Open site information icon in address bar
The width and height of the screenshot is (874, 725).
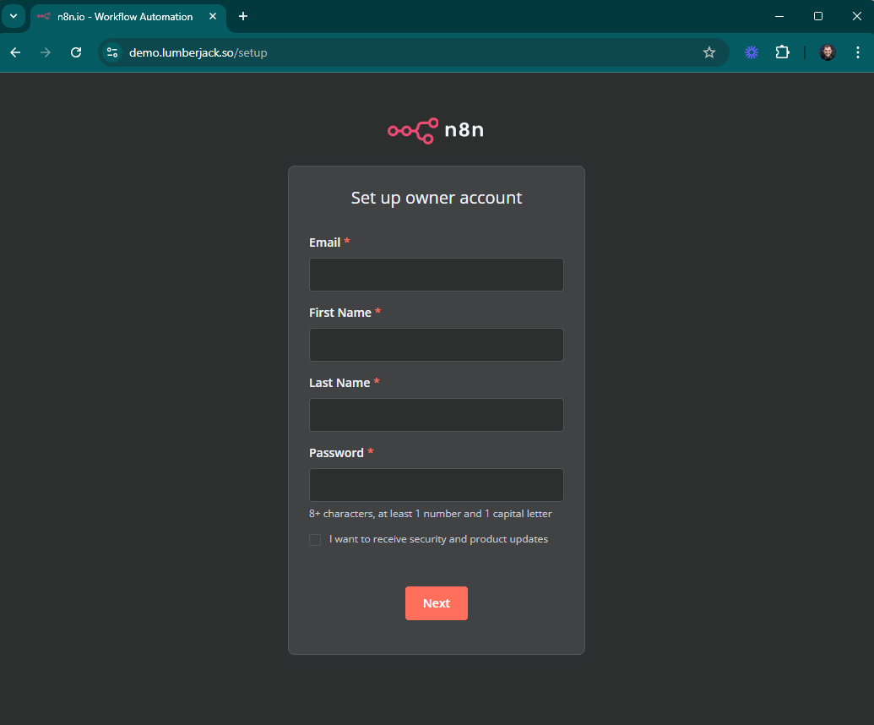112,52
